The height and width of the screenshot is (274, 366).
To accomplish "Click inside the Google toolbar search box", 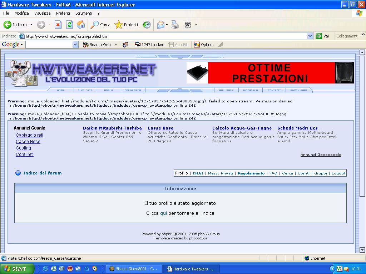I will (49, 45).
